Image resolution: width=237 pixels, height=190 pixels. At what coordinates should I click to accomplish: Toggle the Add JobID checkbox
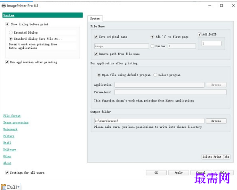click(x=200, y=34)
